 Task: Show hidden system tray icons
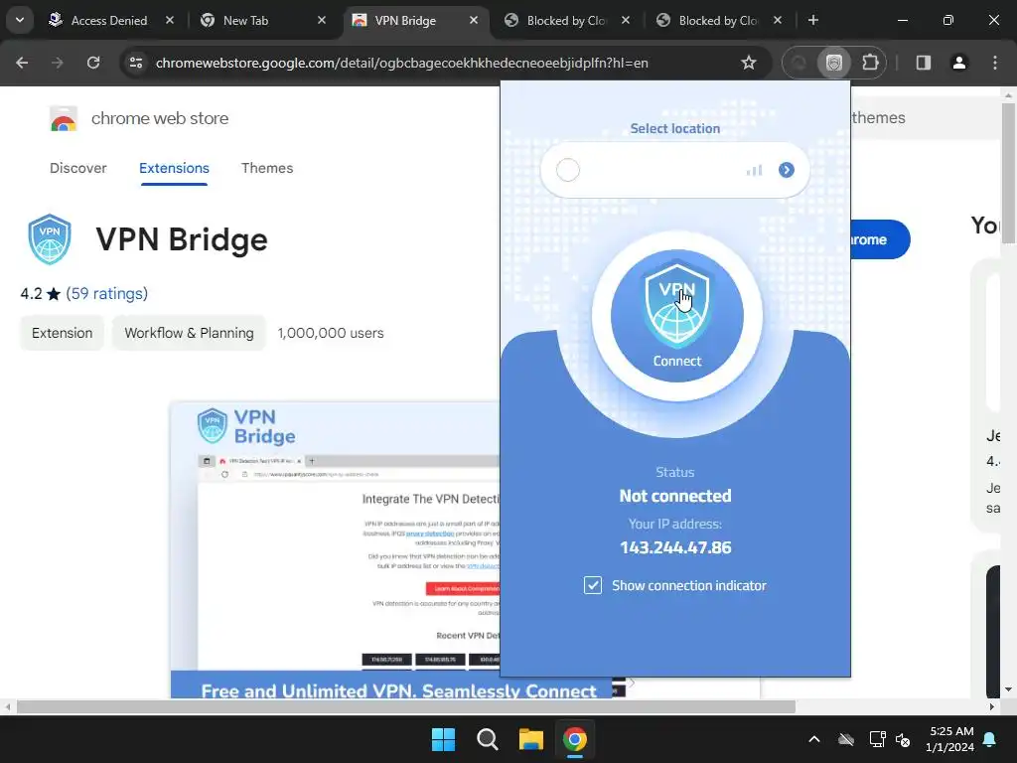(x=814, y=739)
